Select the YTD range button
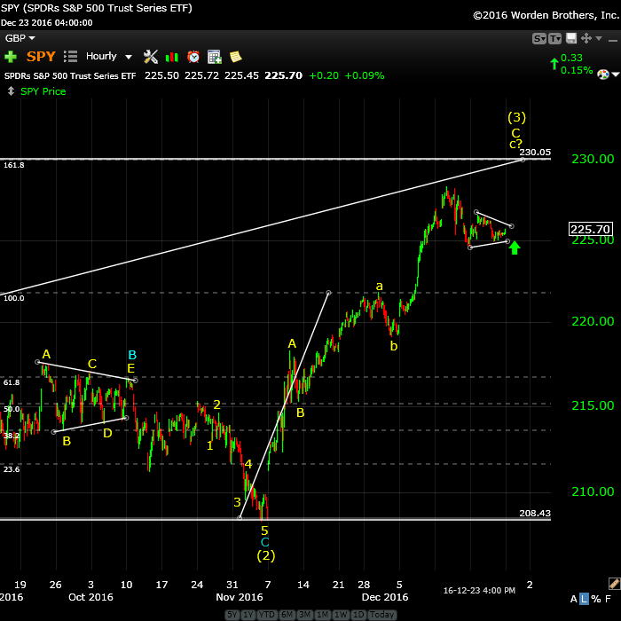Screen dimensions: 621x621 point(267,614)
